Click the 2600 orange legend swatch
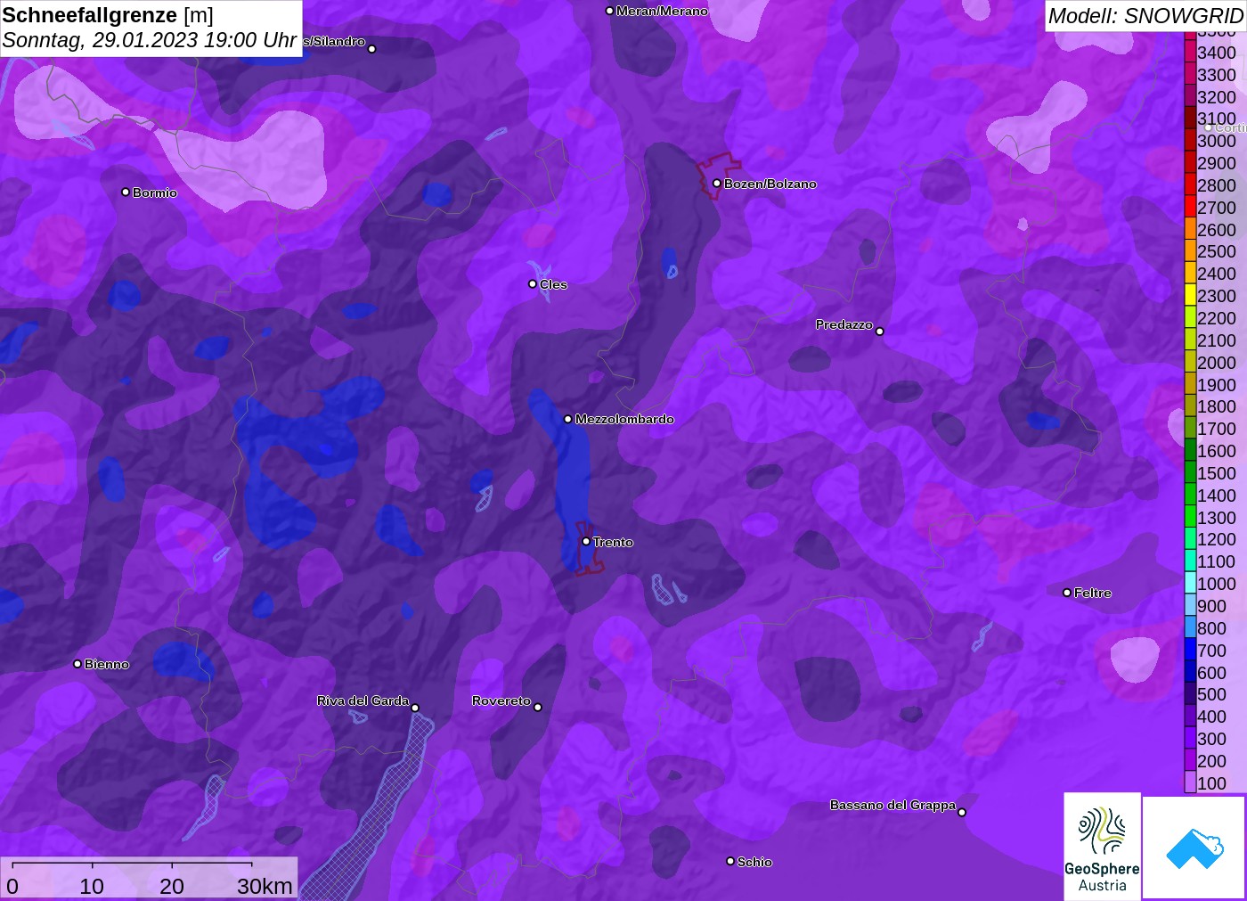 click(x=1190, y=230)
